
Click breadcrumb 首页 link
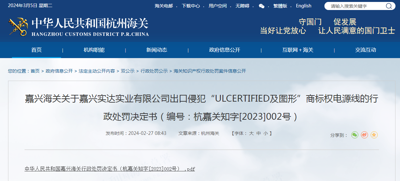tap(35, 71)
